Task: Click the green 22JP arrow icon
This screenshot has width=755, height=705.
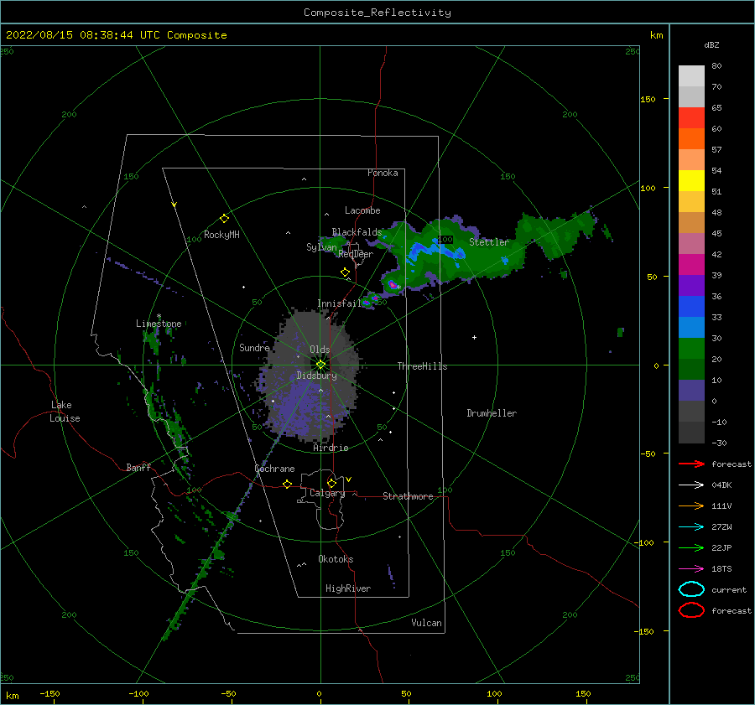Action: 691,547
